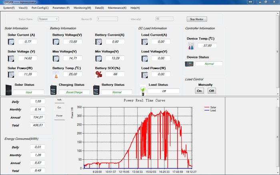
Task: Click the controller Device Status icon
Action: pyautogui.click(x=189, y=64)
